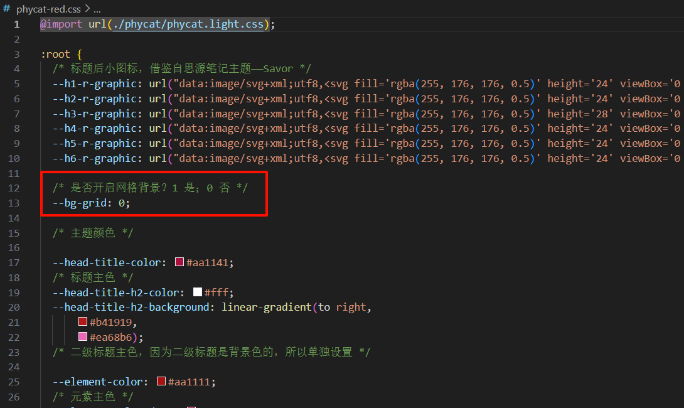Click the 0 value of --bg-grid
This screenshot has width=684, height=408.
click(122, 203)
